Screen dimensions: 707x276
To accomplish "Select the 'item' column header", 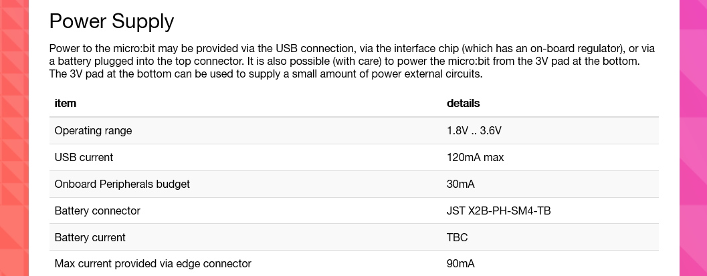I will (66, 103).
